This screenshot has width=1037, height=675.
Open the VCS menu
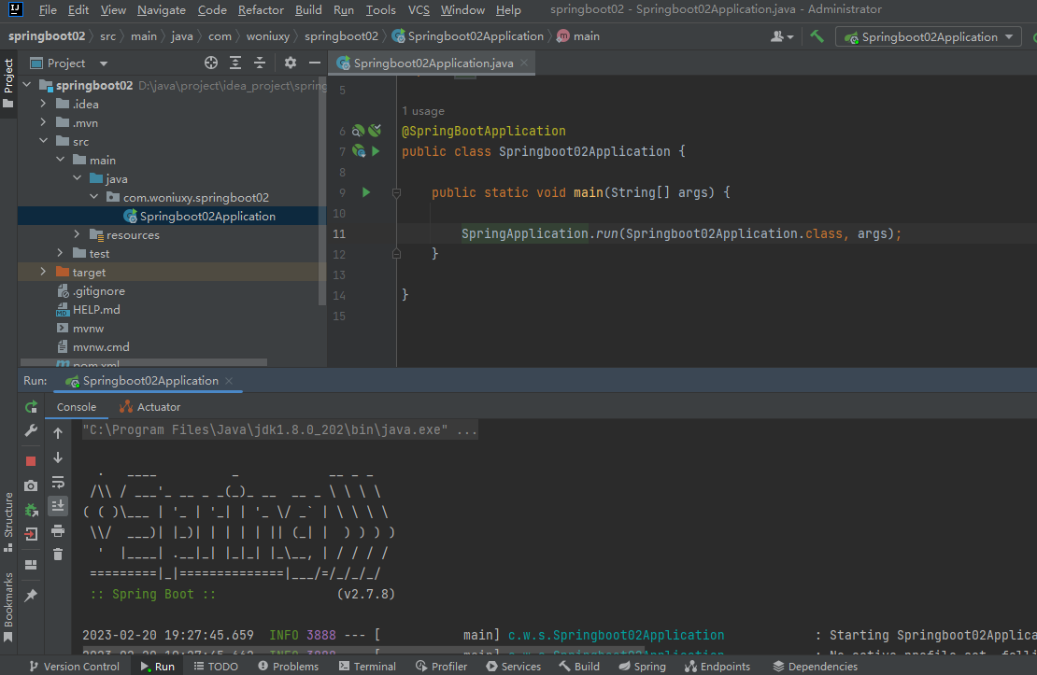[419, 10]
